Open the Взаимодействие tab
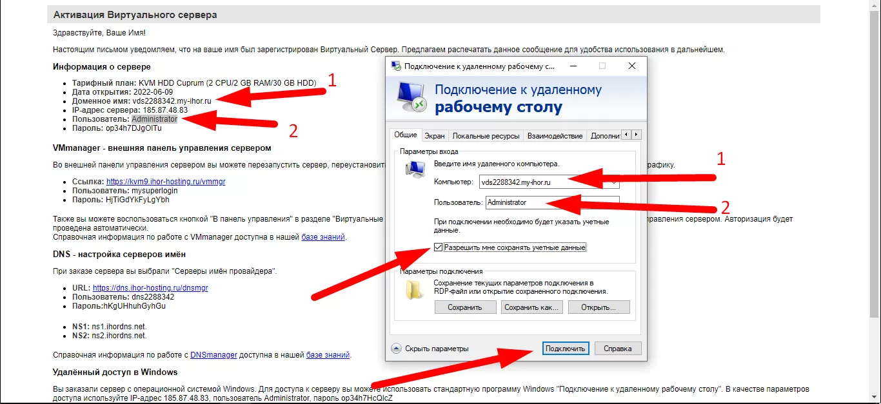Viewport: 881px width, 404px height. (x=555, y=136)
